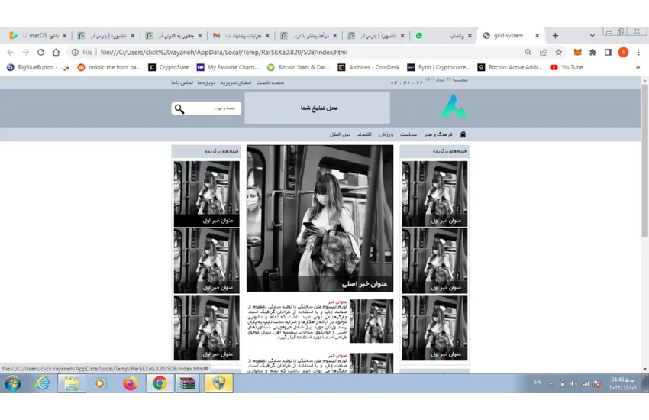Click the site search magnifier icon
Viewport: 649px width, 420px height.
click(x=179, y=109)
